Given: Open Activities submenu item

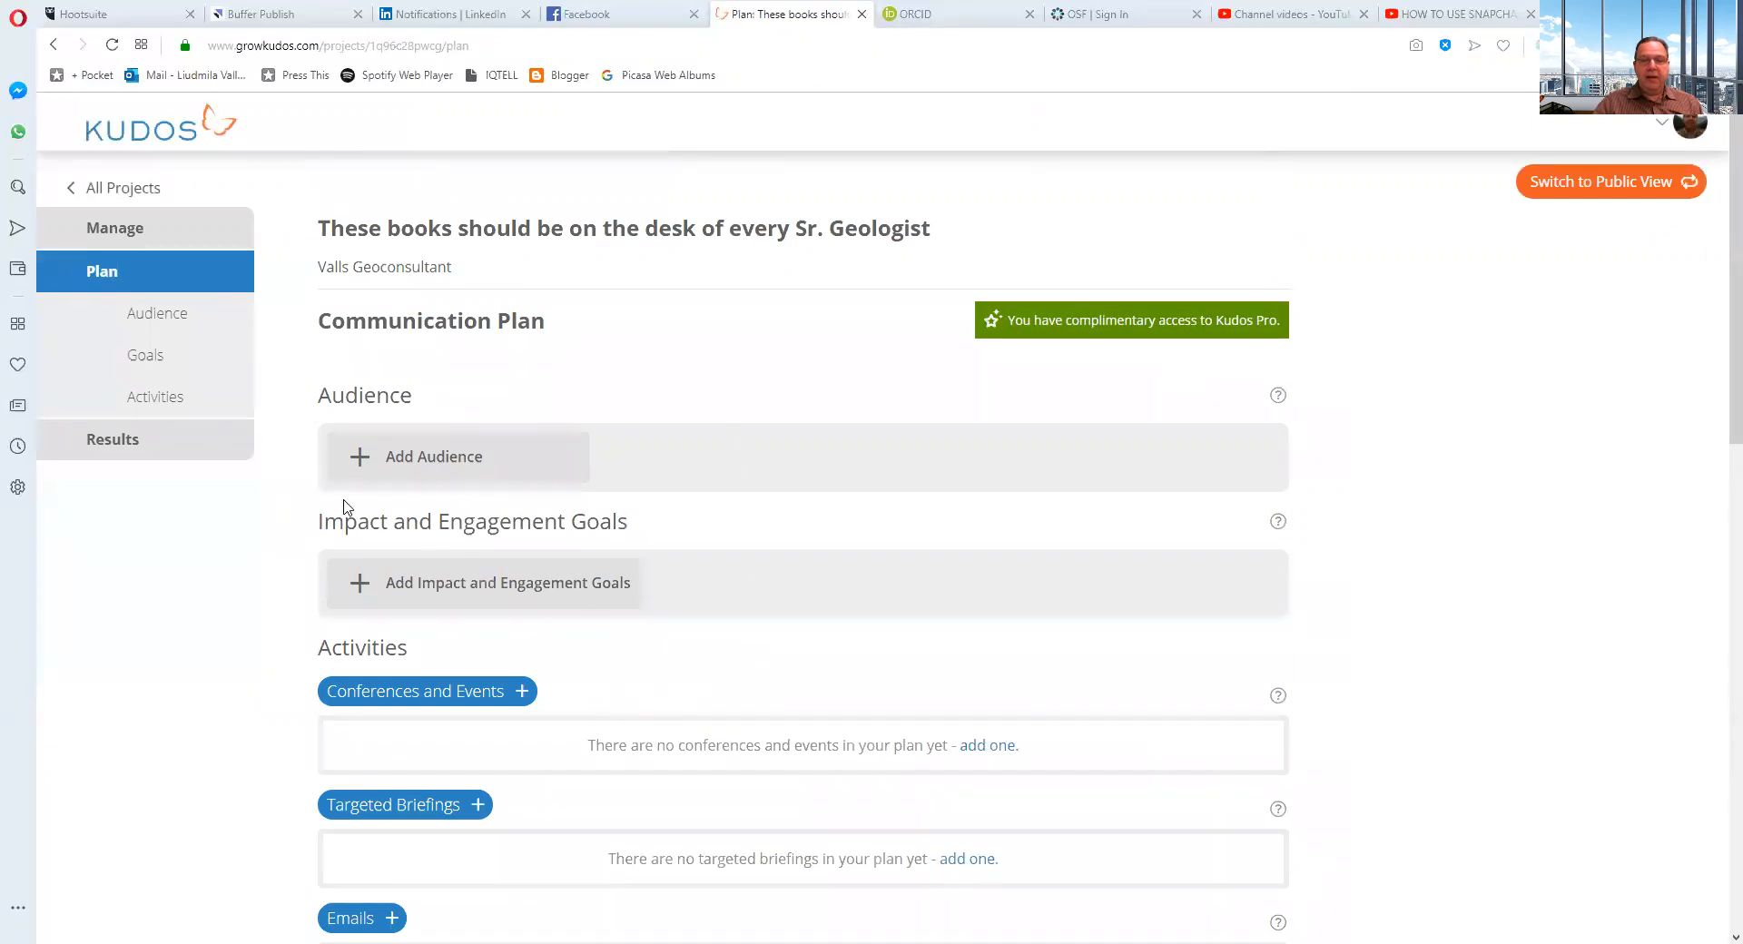Looking at the screenshot, I should tap(155, 397).
